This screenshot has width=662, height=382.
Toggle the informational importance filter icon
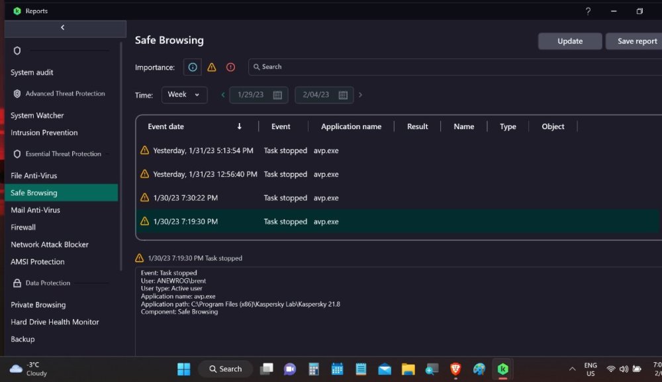[193, 67]
